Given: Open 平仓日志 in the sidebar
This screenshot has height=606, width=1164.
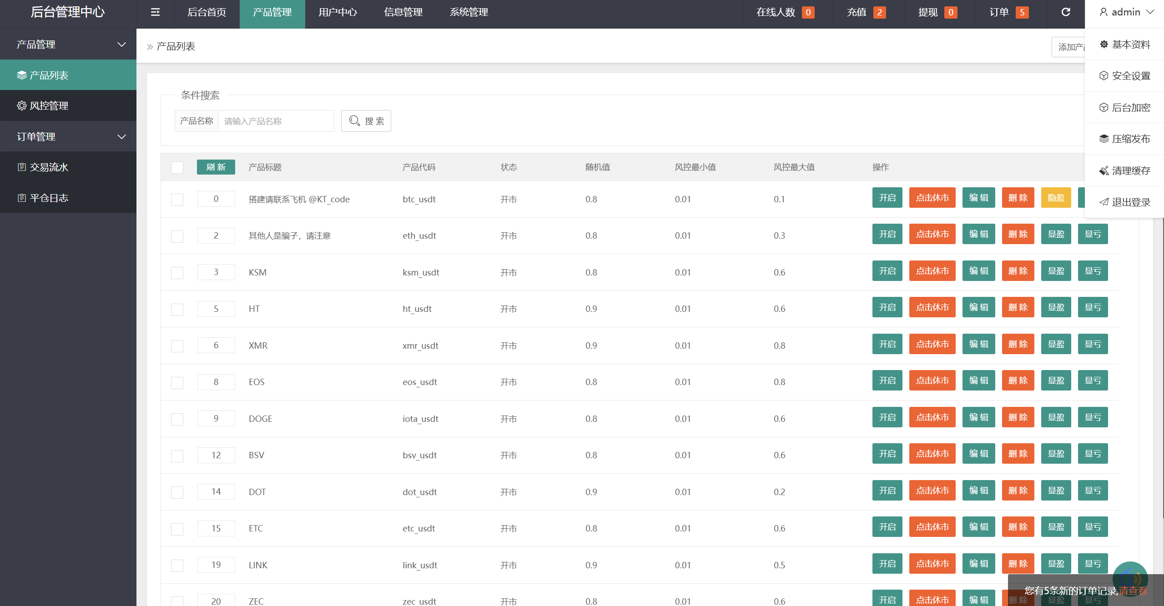Looking at the screenshot, I should pos(68,198).
